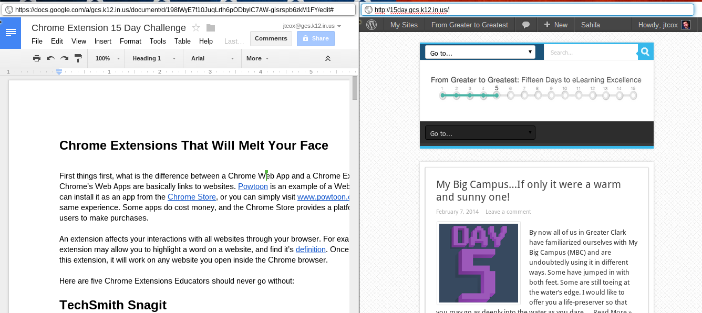The width and height of the screenshot is (702, 313).
Task: Click the Docs vertical scrollbar thumb
Action: point(355,88)
